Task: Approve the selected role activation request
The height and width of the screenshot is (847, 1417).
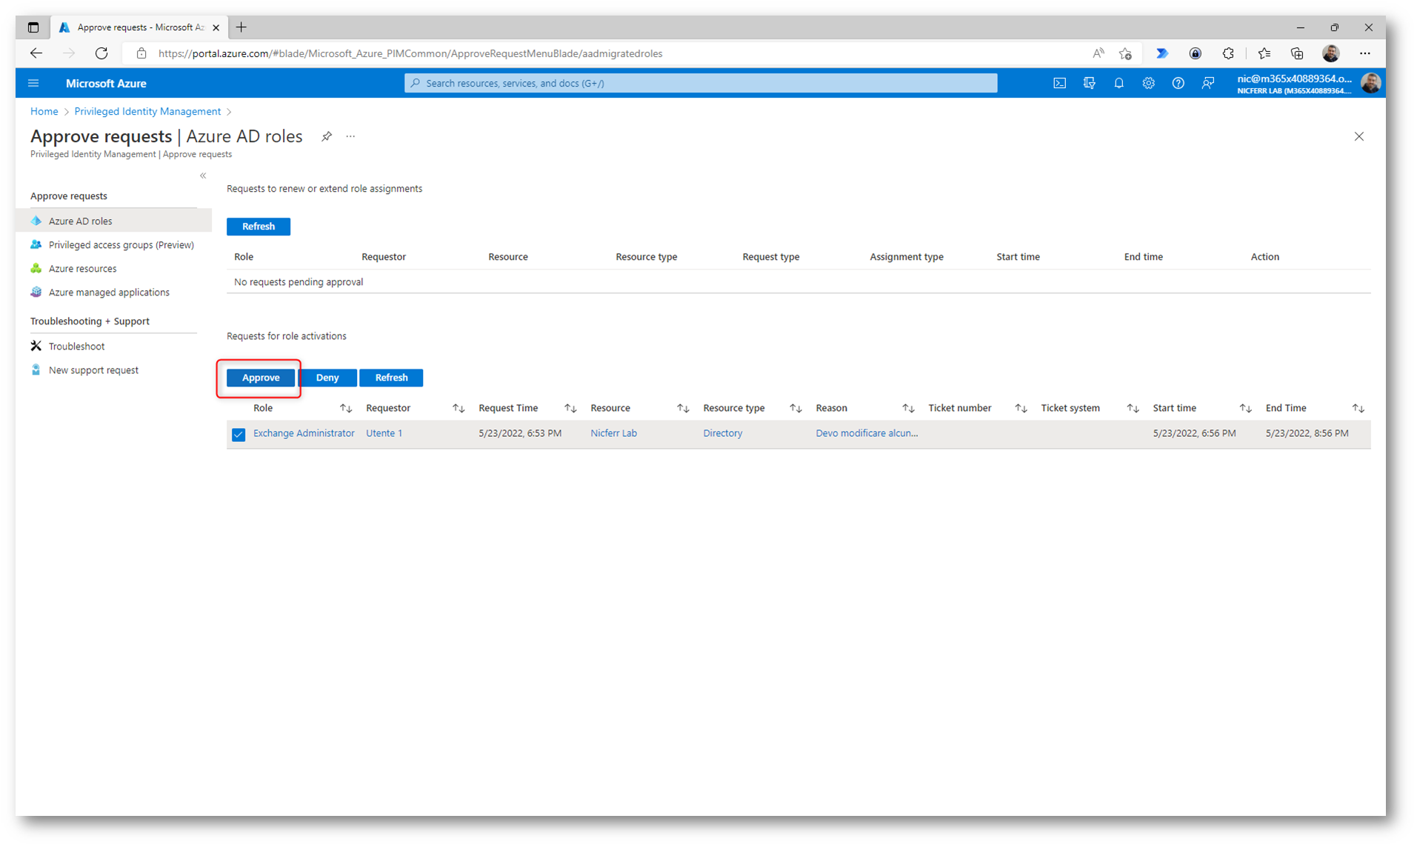Action: (x=261, y=378)
